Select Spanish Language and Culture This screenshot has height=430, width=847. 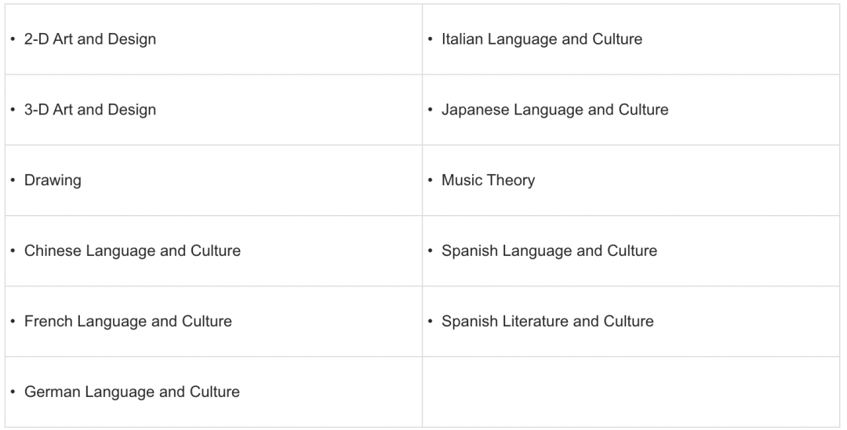[x=549, y=250]
